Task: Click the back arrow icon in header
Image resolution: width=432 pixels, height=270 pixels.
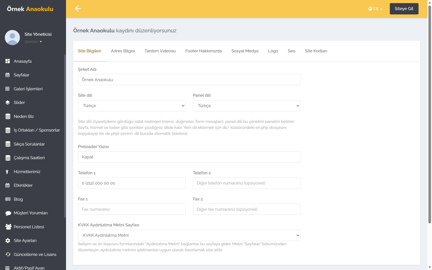Action: (x=78, y=9)
